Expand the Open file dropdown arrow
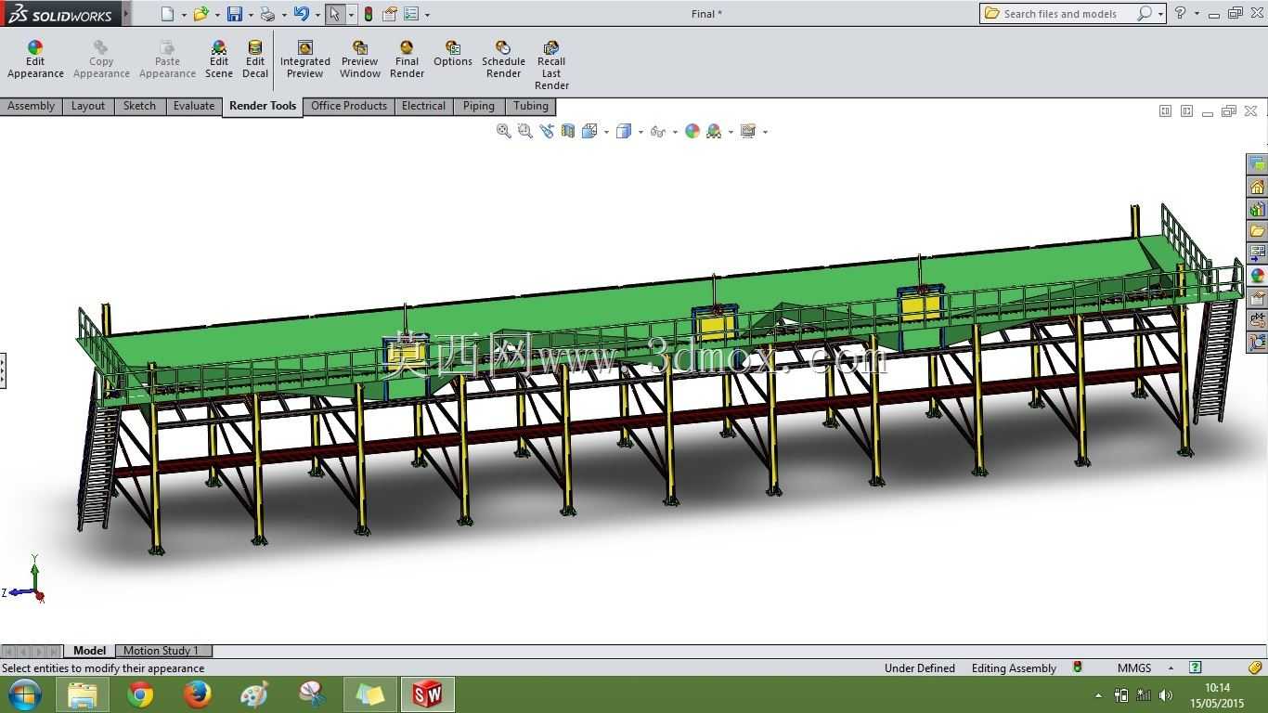Image resolution: width=1268 pixels, height=713 pixels. [217, 15]
